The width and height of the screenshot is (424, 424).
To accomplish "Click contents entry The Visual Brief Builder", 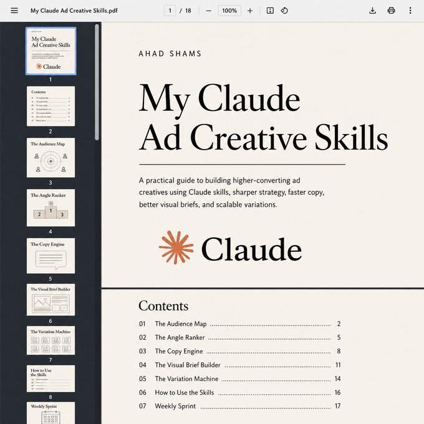I will pyautogui.click(x=239, y=365).
